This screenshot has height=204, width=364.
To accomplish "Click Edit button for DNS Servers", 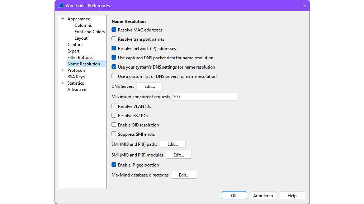I will click(x=150, y=86).
